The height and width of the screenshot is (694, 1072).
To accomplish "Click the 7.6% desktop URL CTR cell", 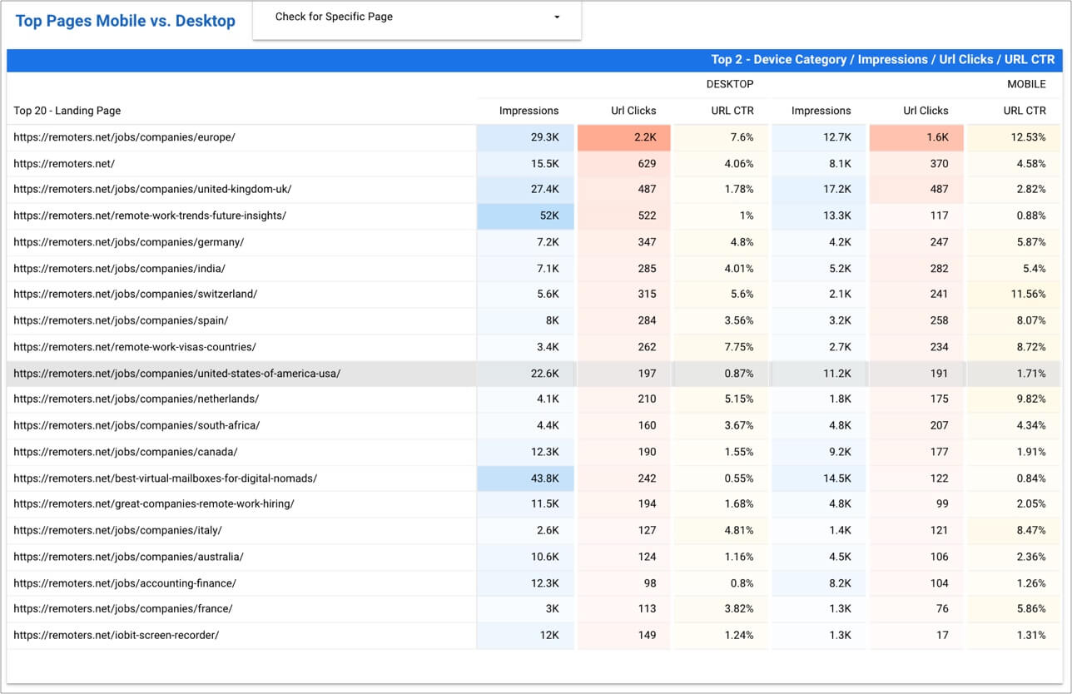I will coord(721,137).
